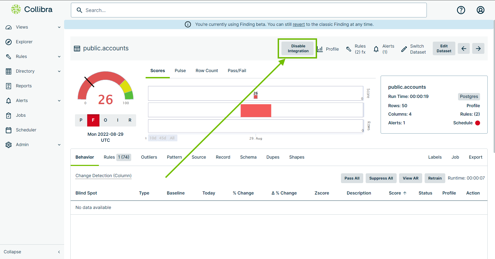495x259 pixels.
Task: Click the Disable Integration button
Action: tap(297, 48)
